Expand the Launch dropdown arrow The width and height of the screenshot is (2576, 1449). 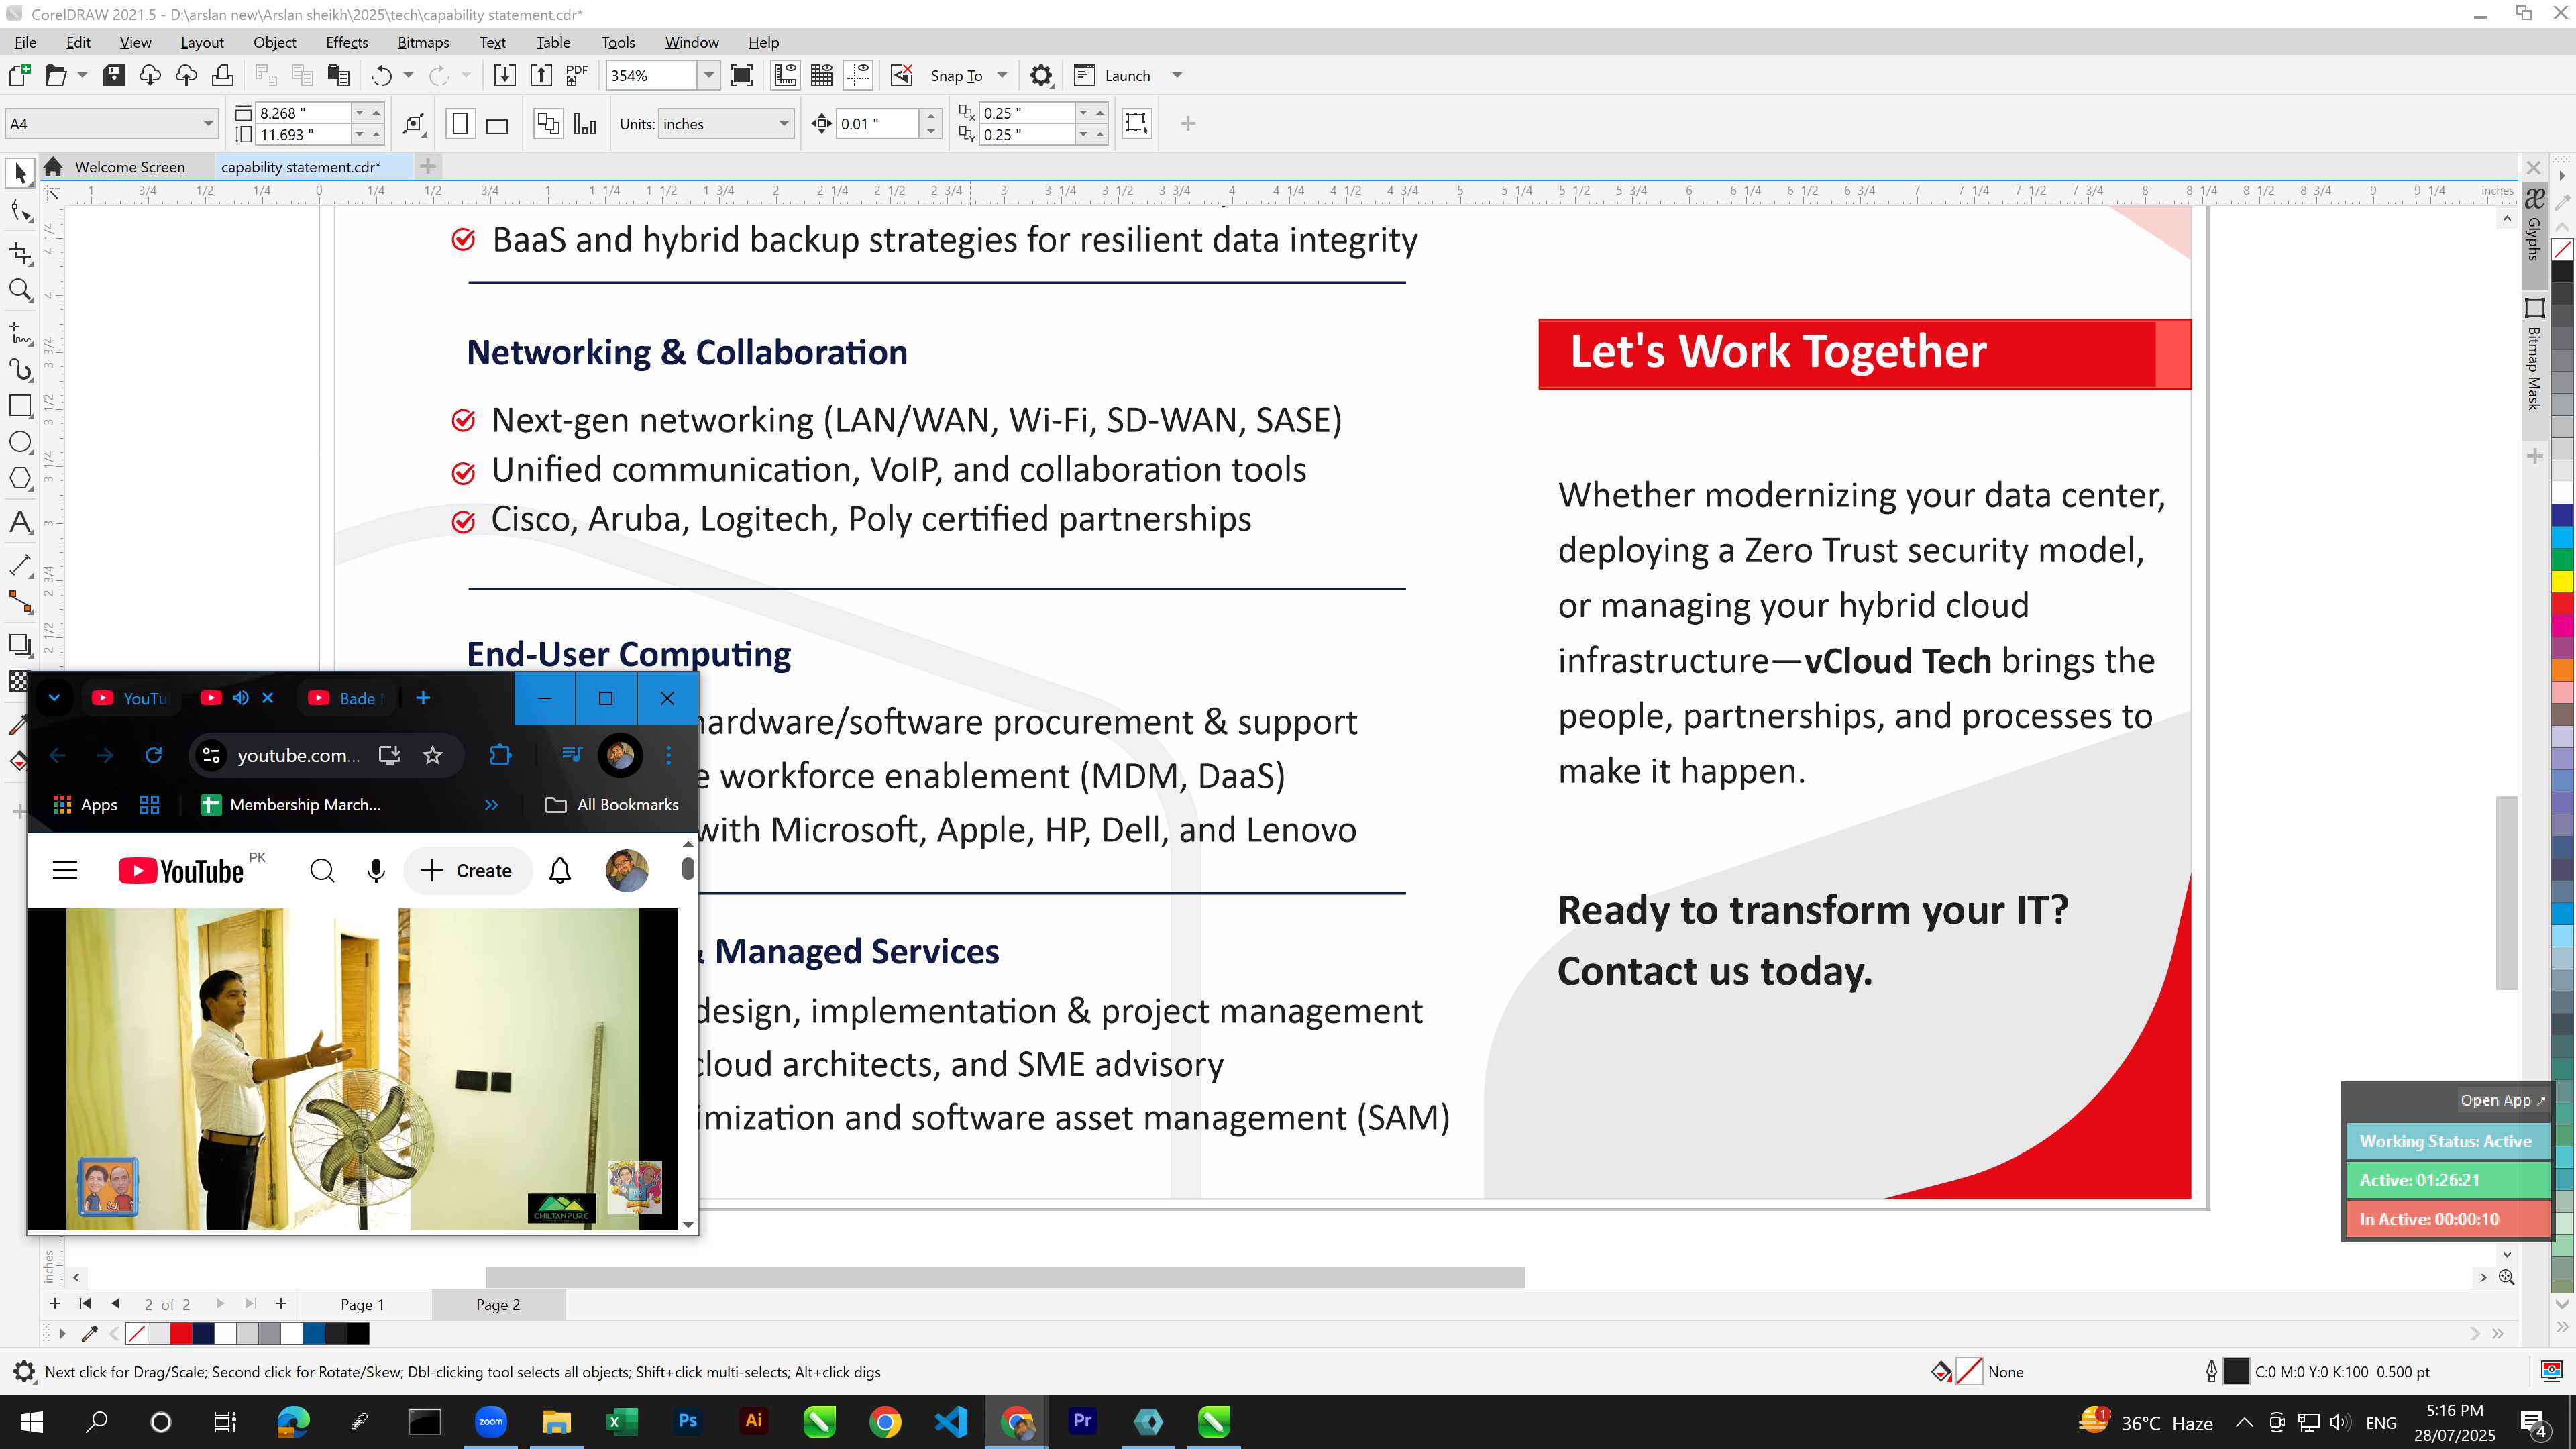[x=1177, y=75]
